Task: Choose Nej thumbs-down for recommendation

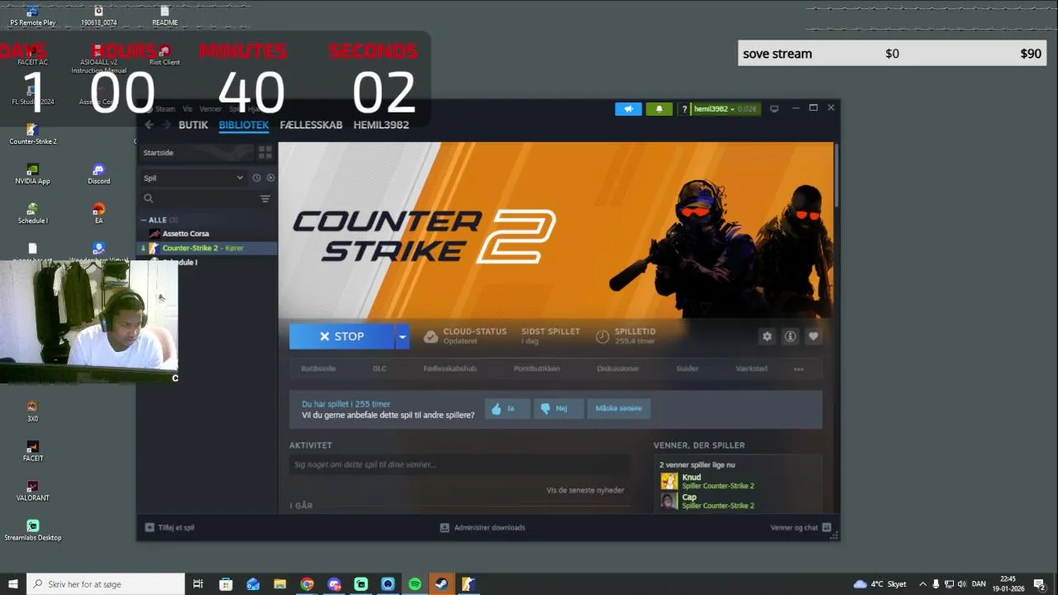Action: pos(558,408)
